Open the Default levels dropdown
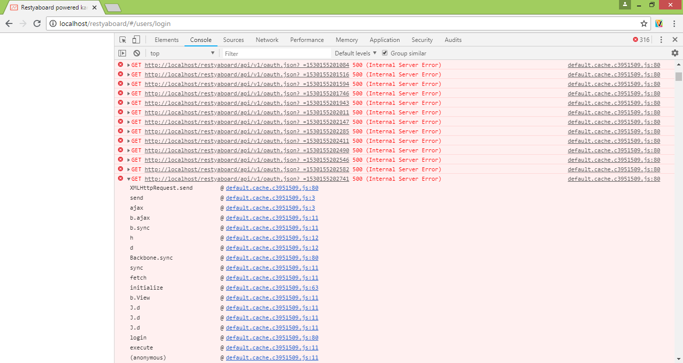Image resolution: width=683 pixels, height=363 pixels. (355, 53)
